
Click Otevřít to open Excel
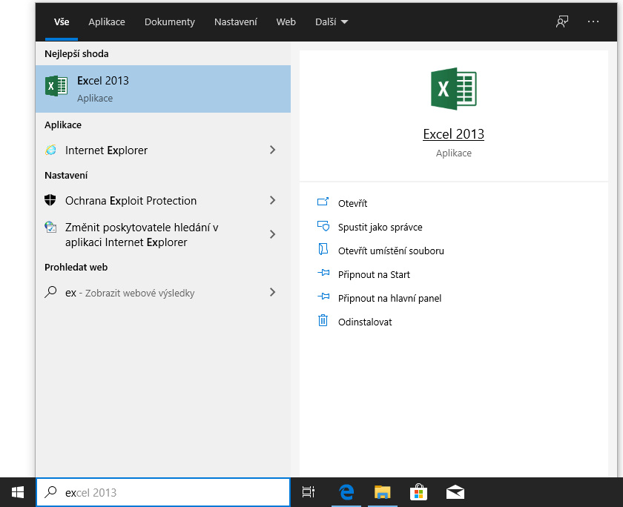pos(352,203)
